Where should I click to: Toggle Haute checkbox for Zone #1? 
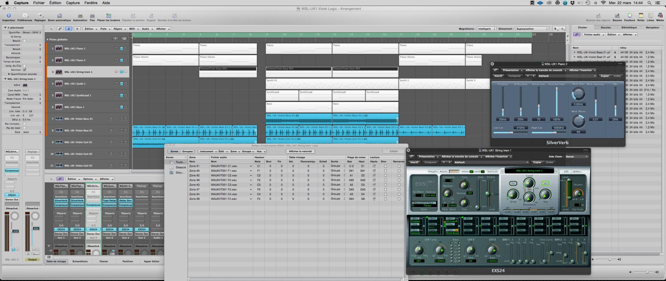pos(374,166)
